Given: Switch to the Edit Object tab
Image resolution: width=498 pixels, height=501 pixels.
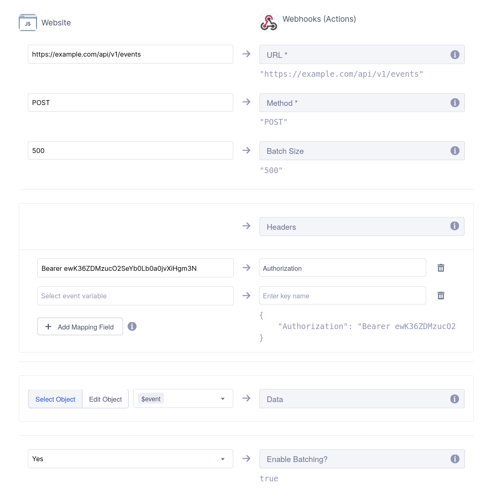Looking at the screenshot, I should [105, 399].
